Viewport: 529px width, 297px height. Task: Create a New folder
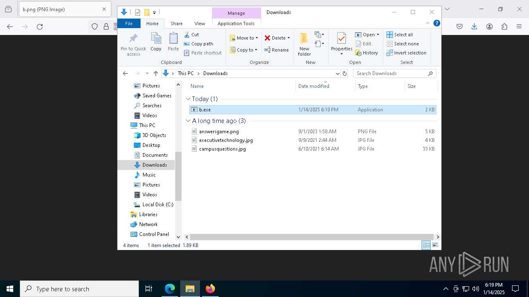(x=304, y=45)
